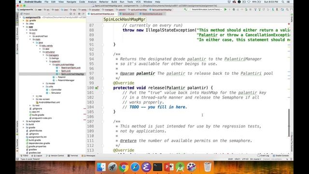Open the Event Log button

[x=264, y=156]
